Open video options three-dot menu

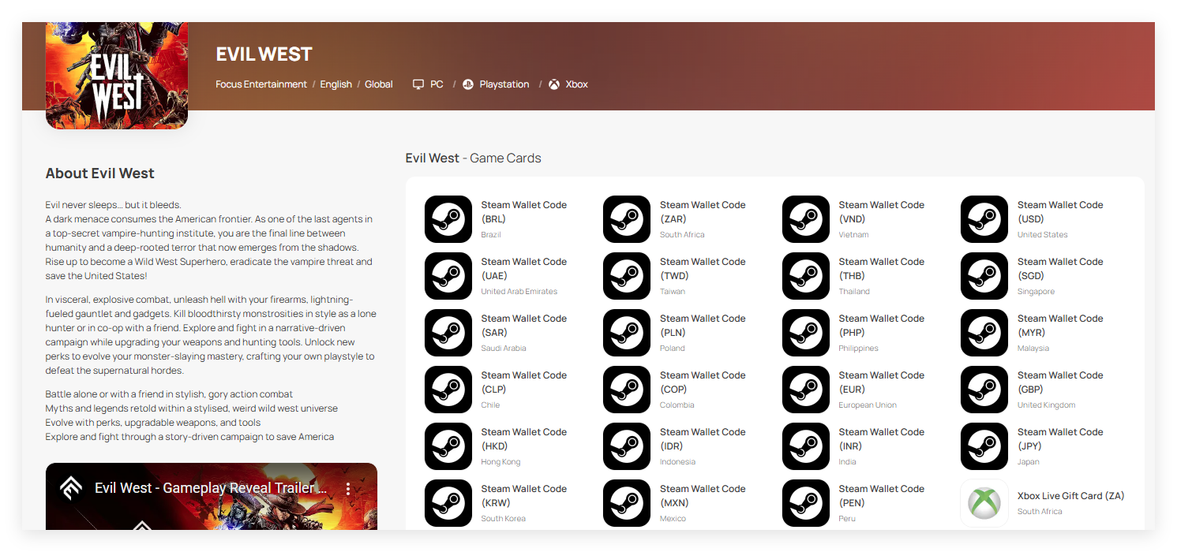tap(348, 489)
